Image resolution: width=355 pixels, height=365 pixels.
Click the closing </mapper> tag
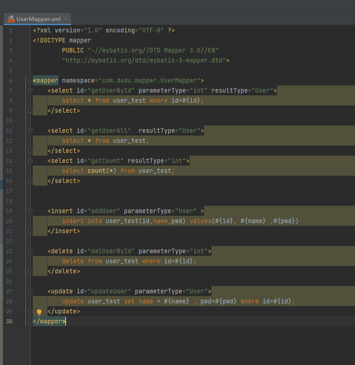pyautogui.click(x=49, y=322)
